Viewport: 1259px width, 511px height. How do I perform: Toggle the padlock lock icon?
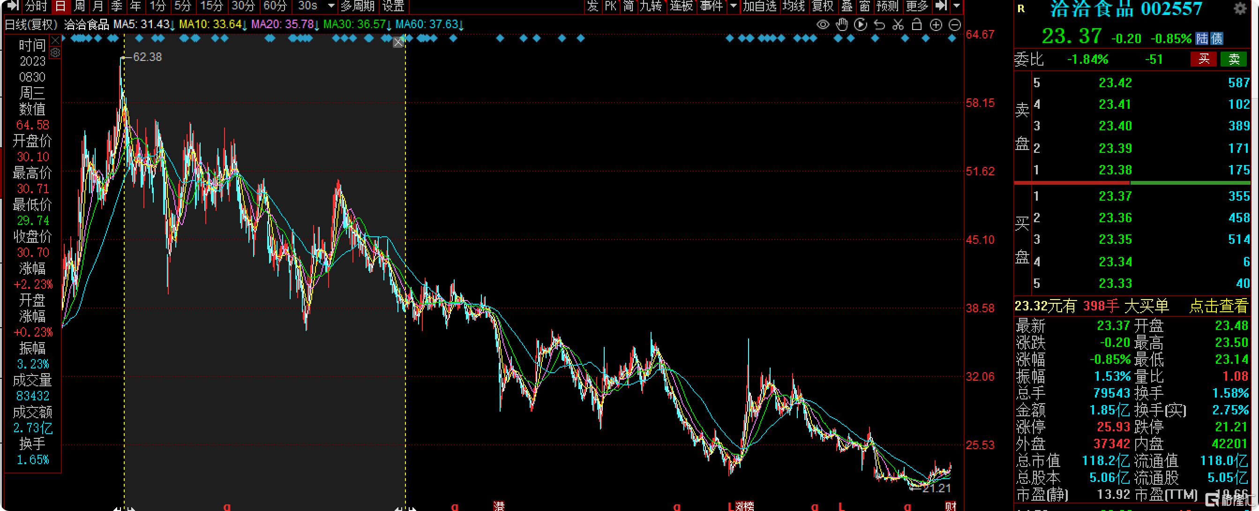pos(917,24)
